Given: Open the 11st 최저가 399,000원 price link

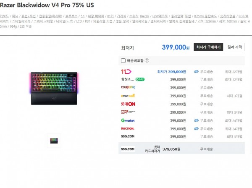Looking at the screenshot, I should (x=171, y=72).
